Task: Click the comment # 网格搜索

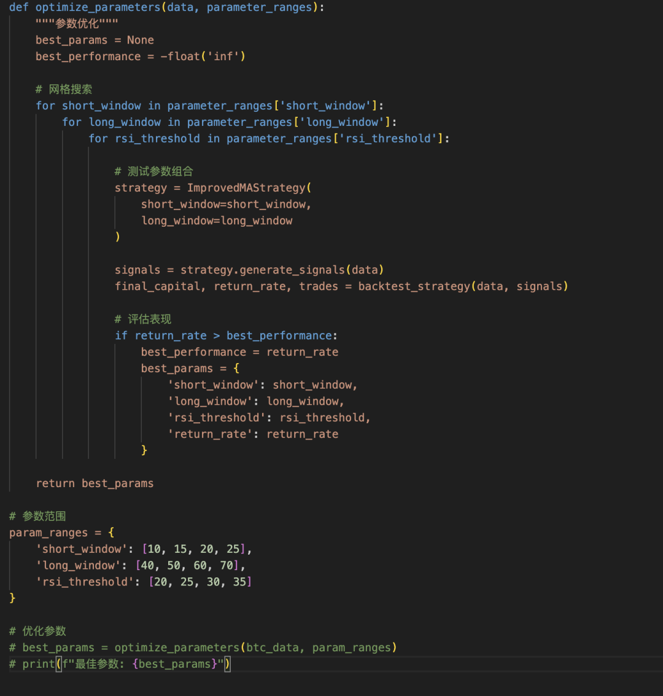Action: click(x=64, y=89)
